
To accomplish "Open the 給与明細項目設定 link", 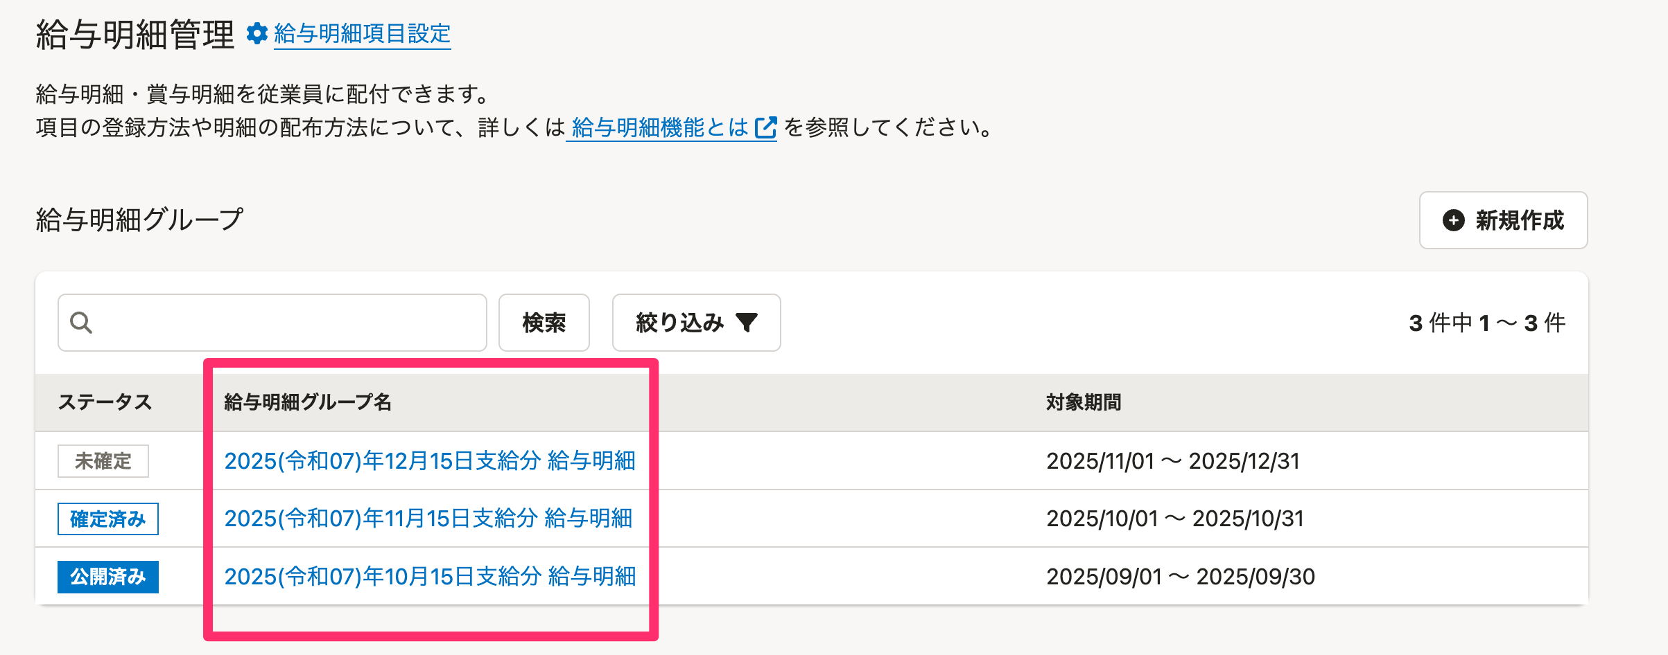I will [x=362, y=33].
